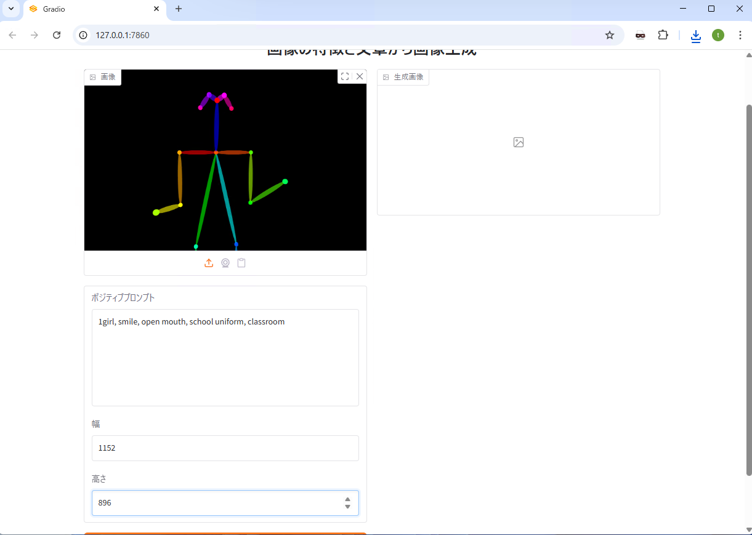Open the Extensions puzzle icon

point(663,35)
